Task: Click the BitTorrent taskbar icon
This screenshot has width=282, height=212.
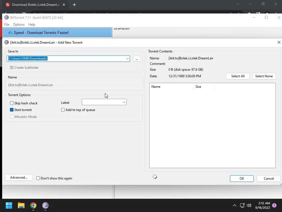Action: [x=45, y=205]
